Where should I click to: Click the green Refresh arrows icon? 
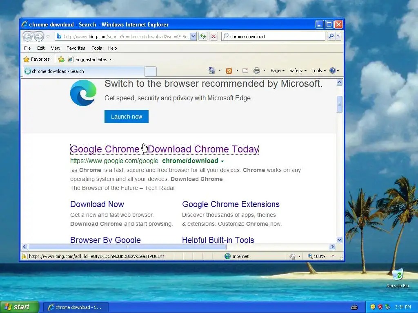[x=203, y=36]
